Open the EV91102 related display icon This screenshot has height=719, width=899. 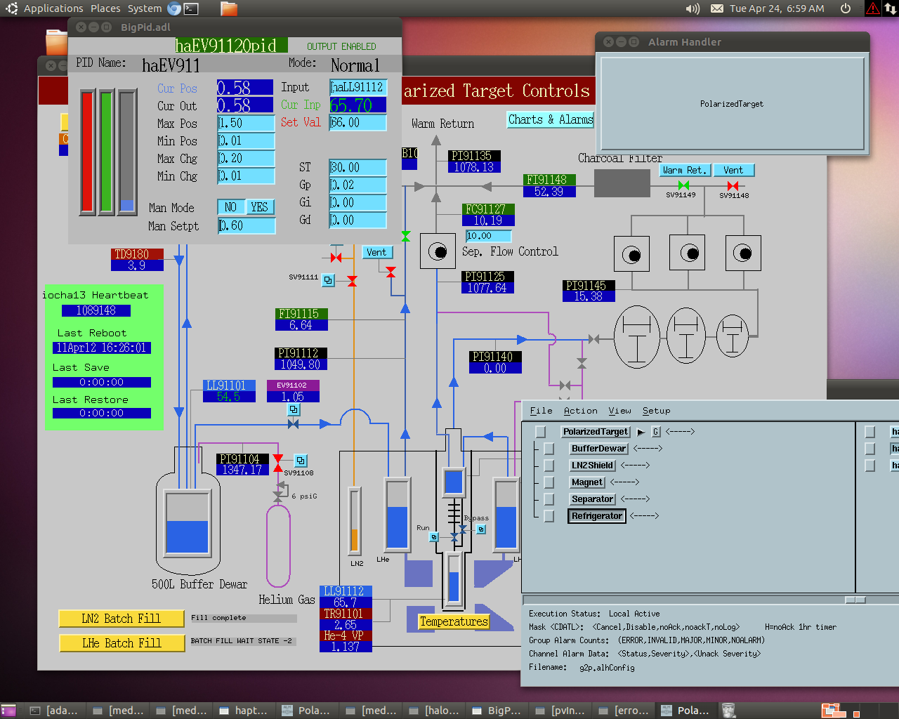click(294, 409)
